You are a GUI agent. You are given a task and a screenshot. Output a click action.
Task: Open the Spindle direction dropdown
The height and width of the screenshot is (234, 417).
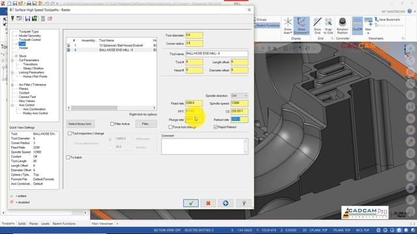click(239, 96)
